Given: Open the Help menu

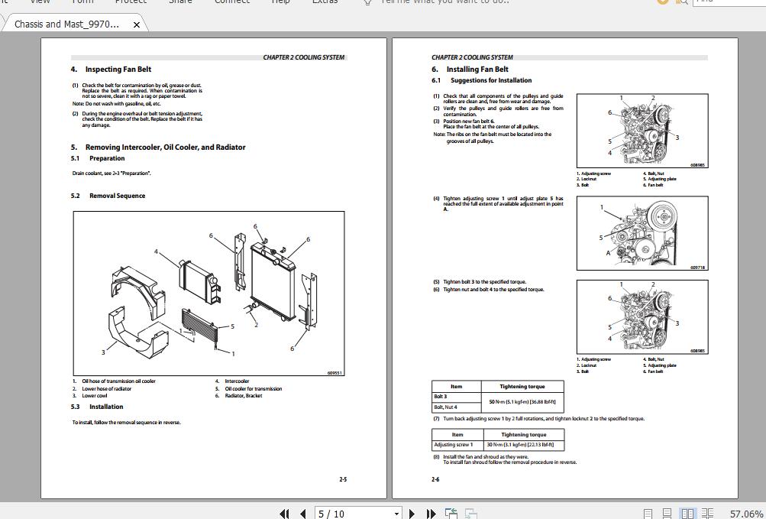Looking at the screenshot, I should point(280,2).
